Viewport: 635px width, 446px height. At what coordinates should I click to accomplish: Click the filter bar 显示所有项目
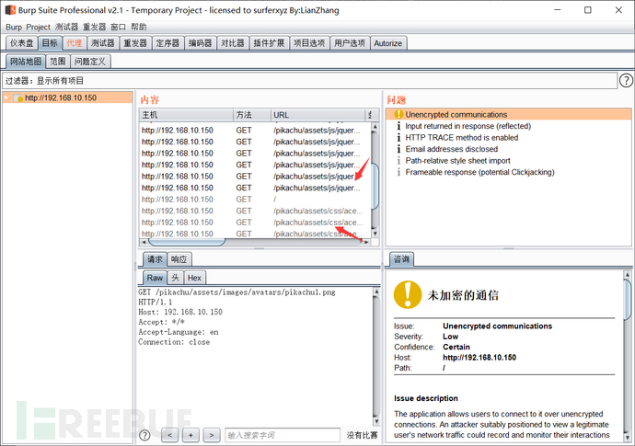point(310,81)
